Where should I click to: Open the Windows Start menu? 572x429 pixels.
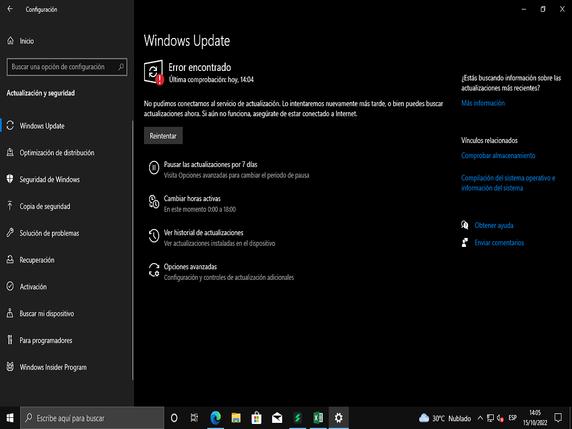click(x=10, y=418)
